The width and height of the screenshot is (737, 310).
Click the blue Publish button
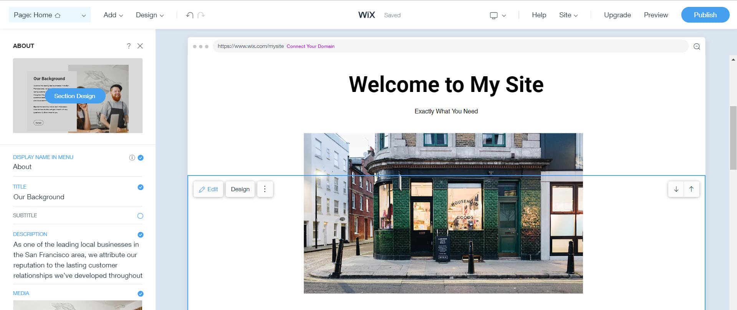coord(705,15)
